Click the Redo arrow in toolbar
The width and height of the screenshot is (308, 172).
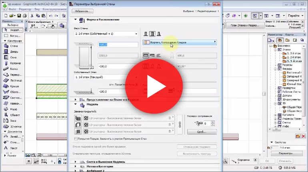pos(56,16)
